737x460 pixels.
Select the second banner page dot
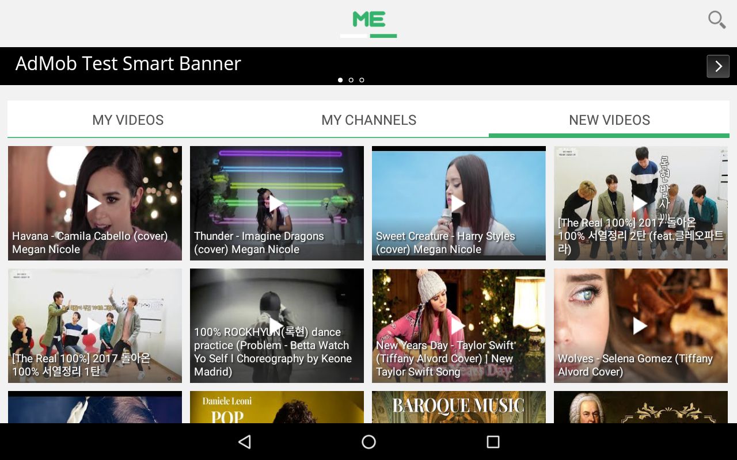click(x=351, y=80)
